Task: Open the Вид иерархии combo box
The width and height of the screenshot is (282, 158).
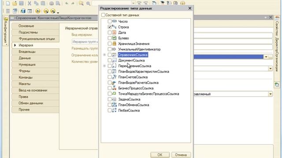Action: click(85, 42)
